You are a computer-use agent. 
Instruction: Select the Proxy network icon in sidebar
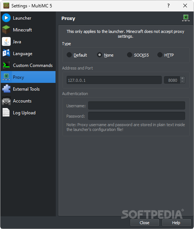(6, 77)
